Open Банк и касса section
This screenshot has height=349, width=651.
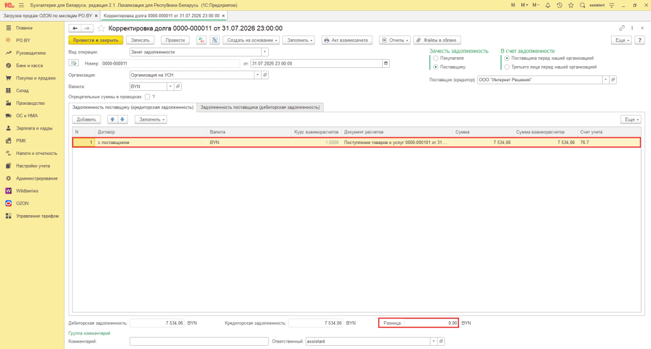29,65
